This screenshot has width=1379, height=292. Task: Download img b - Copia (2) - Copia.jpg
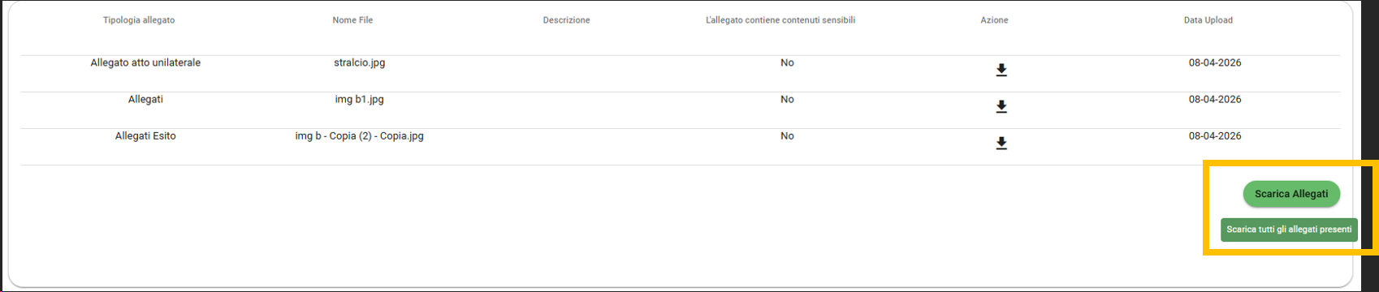point(1001,144)
